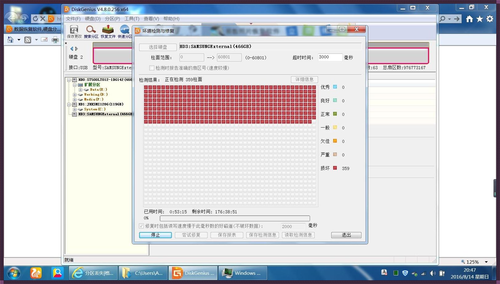Open browser home icon at top right
500x284 pixels.
469,19
